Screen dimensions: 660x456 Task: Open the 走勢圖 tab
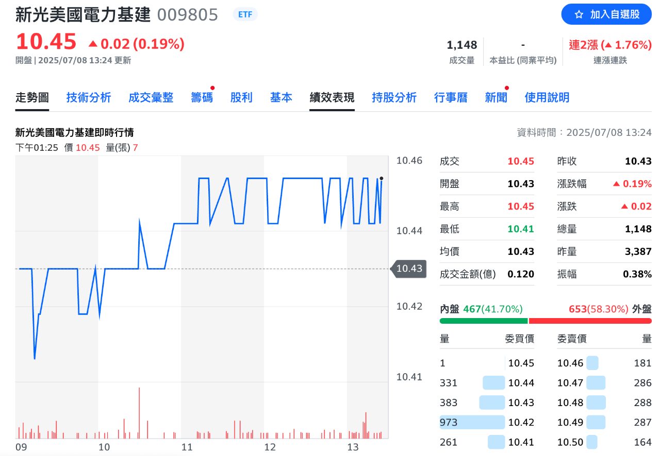[32, 97]
